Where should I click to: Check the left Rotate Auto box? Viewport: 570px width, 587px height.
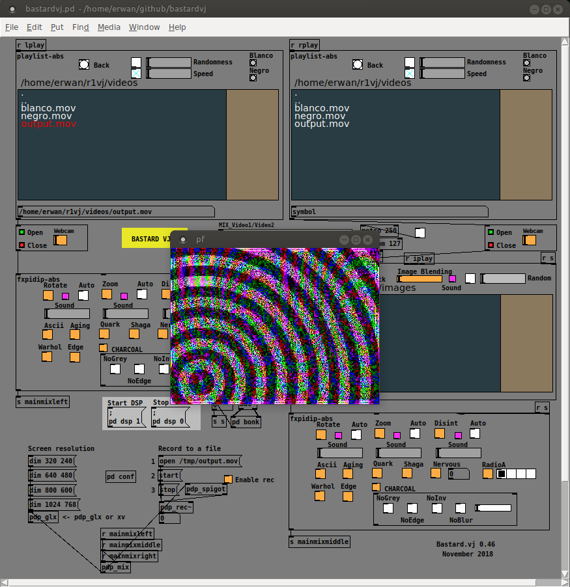pyautogui.click(x=83, y=295)
